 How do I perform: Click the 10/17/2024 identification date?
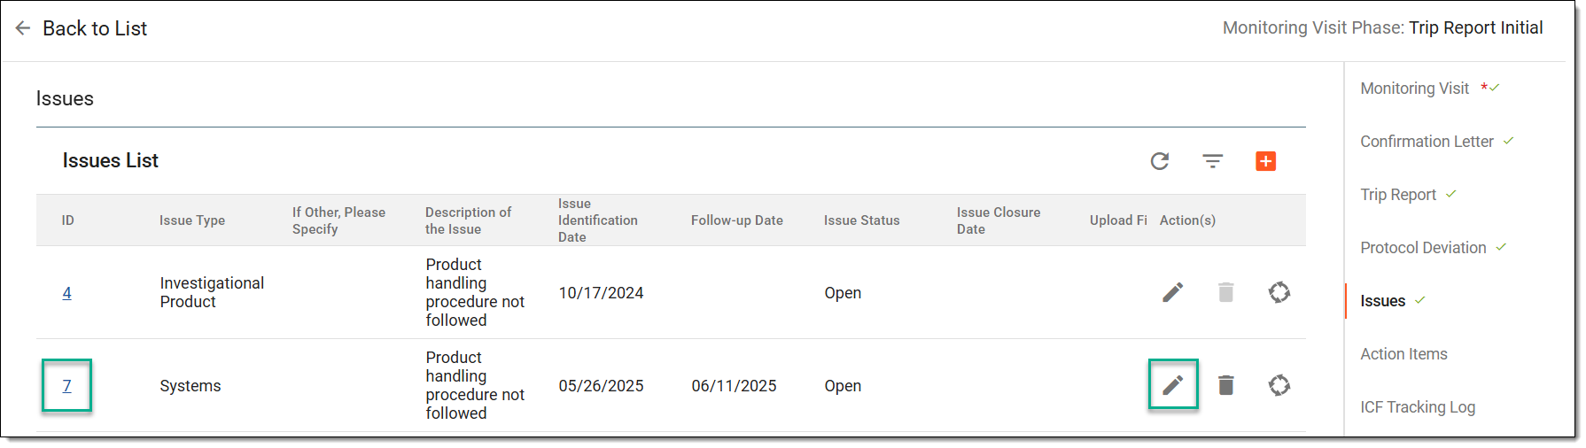coord(601,293)
